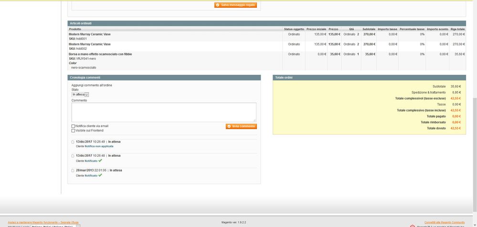
Task: Click note icon beside 28/mar/2013 comment
Action: tap(73, 171)
